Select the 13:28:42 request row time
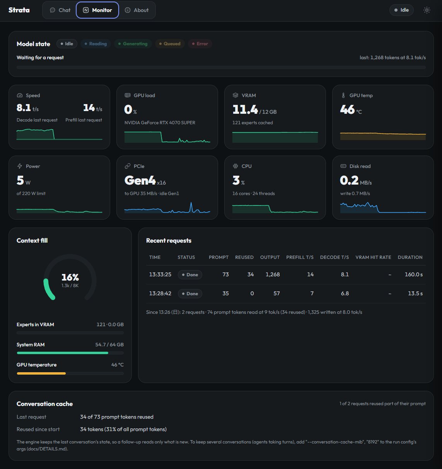The height and width of the screenshot is (469, 442). (x=160, y=293)
